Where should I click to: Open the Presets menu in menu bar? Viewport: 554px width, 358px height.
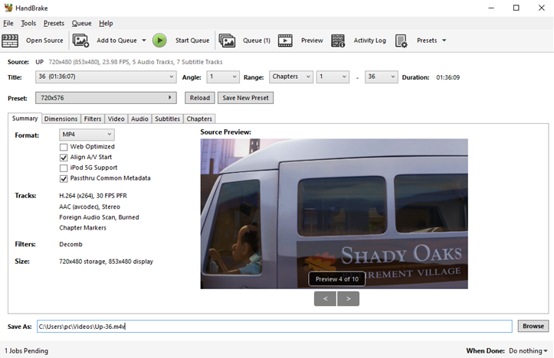(54, 23)
